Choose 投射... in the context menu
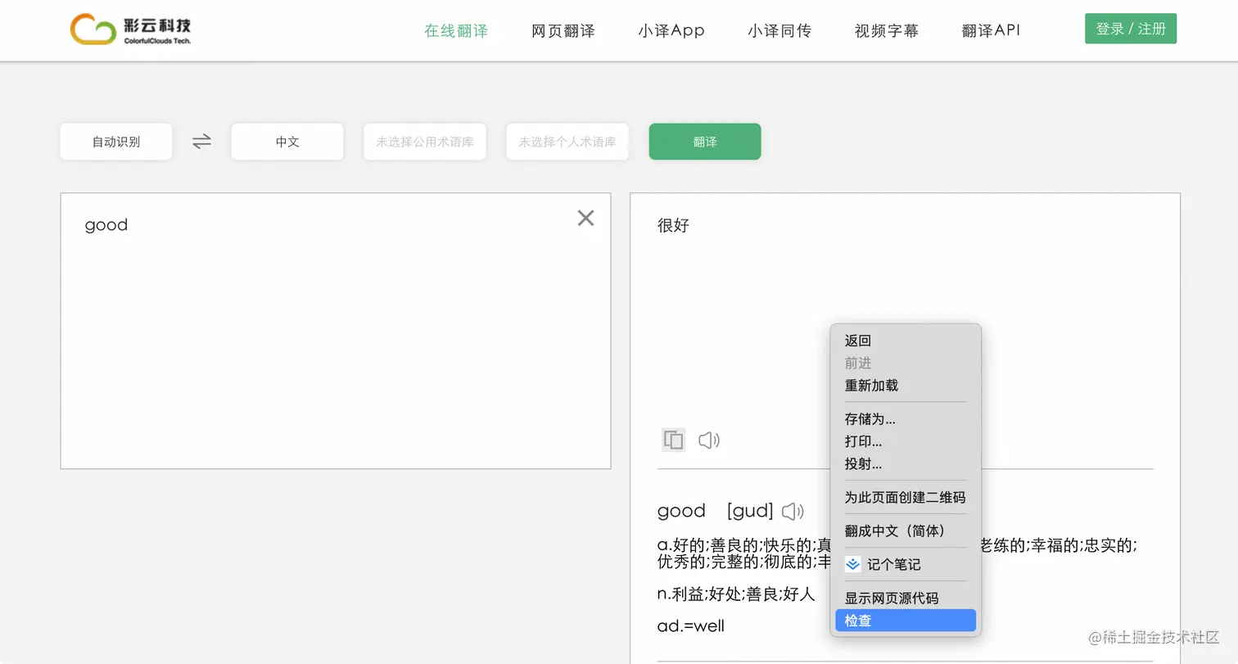The image size is (1238, 664). click(x=906, y=464)
